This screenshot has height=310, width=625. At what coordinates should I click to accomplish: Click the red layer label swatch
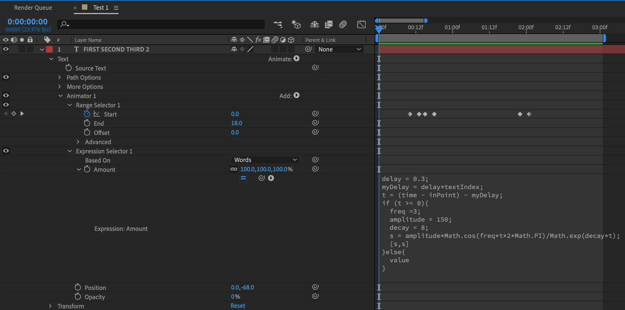tap(49, 49)
